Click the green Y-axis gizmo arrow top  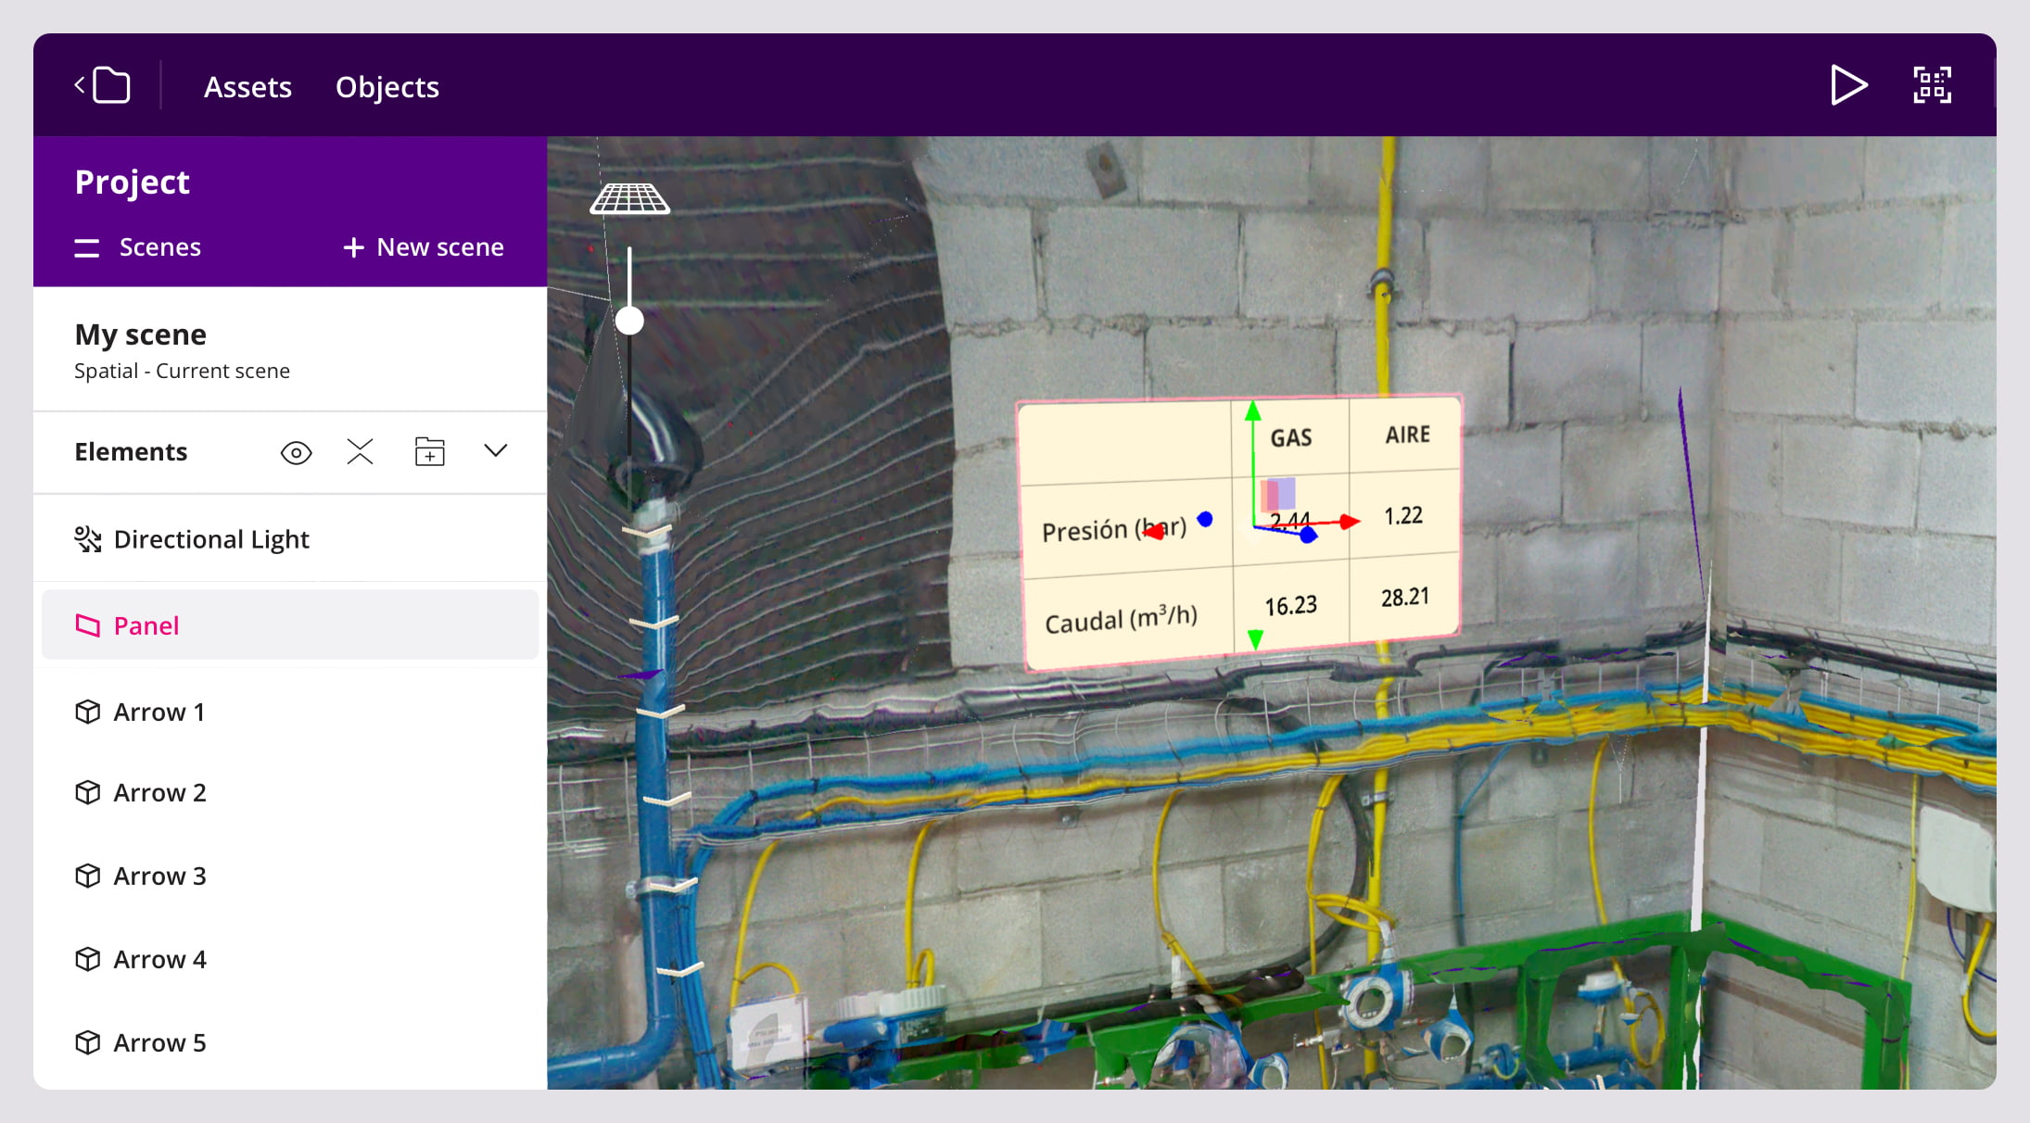[1253, 410]
